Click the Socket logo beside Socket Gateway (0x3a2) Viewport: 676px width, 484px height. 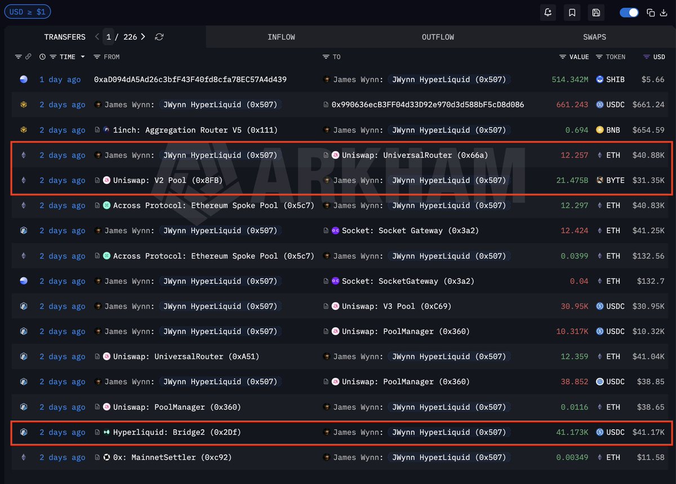(335, 230)
